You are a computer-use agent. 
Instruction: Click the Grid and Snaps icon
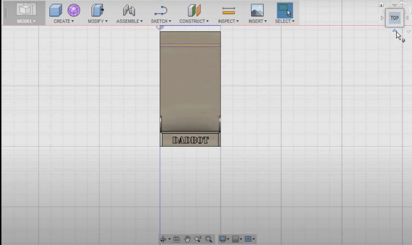235,239
